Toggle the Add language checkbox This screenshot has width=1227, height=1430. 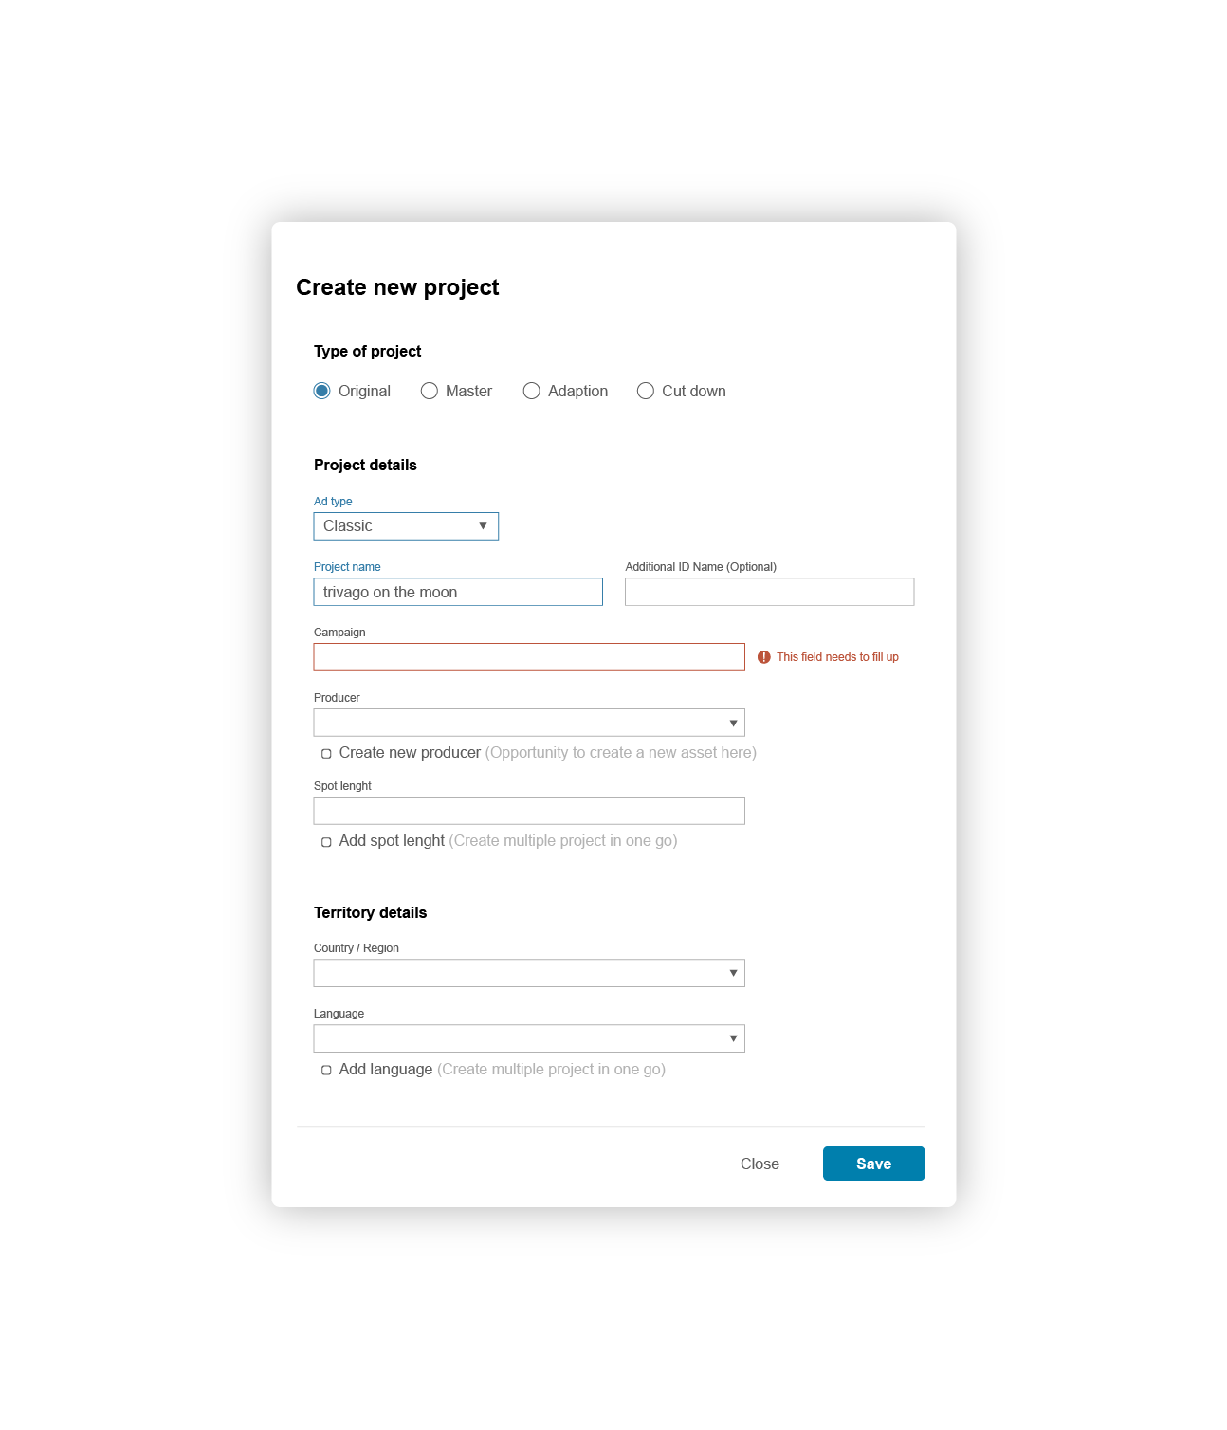[x=325, y=1070]
